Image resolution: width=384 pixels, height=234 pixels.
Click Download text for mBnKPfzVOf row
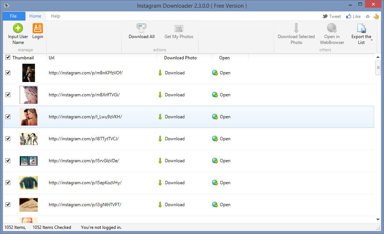pos(175,73)
